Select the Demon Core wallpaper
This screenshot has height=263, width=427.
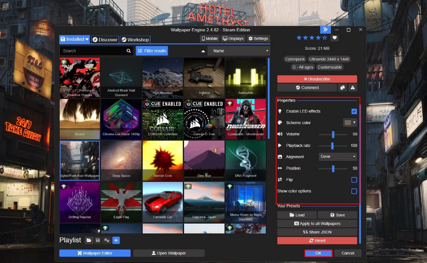[163, 160]
